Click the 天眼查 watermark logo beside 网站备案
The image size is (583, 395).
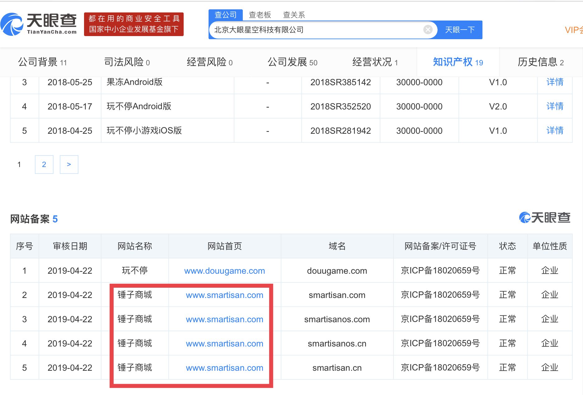(544, 217)
